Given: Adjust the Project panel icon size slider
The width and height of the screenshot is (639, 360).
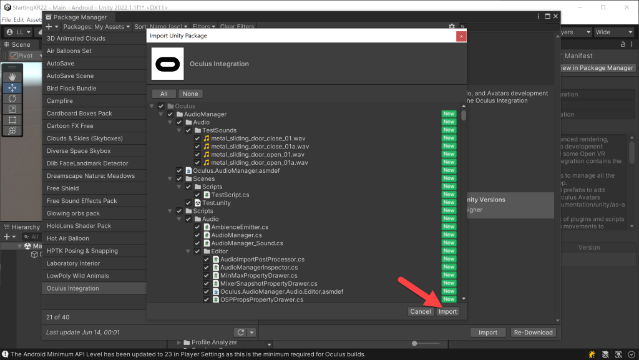Looking at the screenshot, I should (414, 343).
